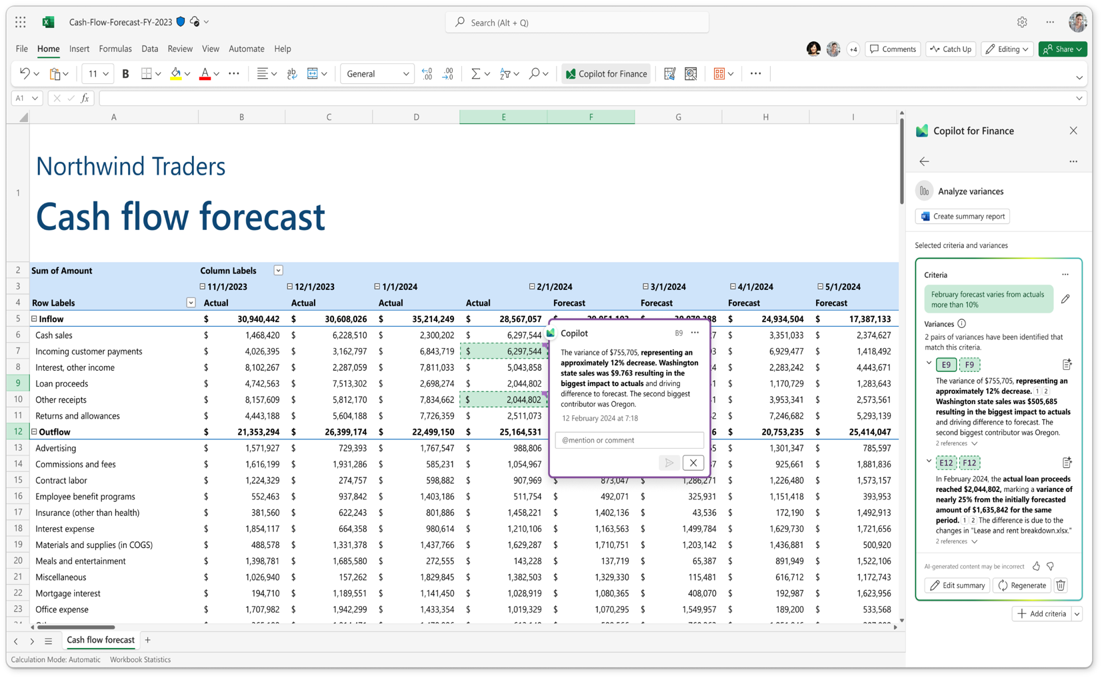Click the Regenerate button
Image resolution: width=1102 pixels, height=678 pixels.
pos(1022,585)
